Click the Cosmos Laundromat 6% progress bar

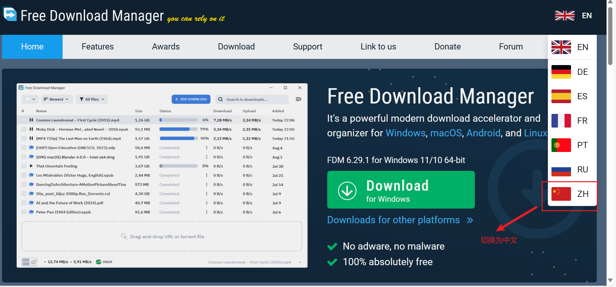point(179,120)
